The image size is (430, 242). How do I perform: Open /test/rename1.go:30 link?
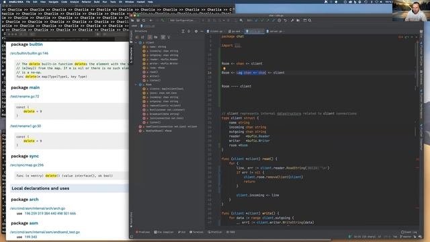(x=26, y=126)
